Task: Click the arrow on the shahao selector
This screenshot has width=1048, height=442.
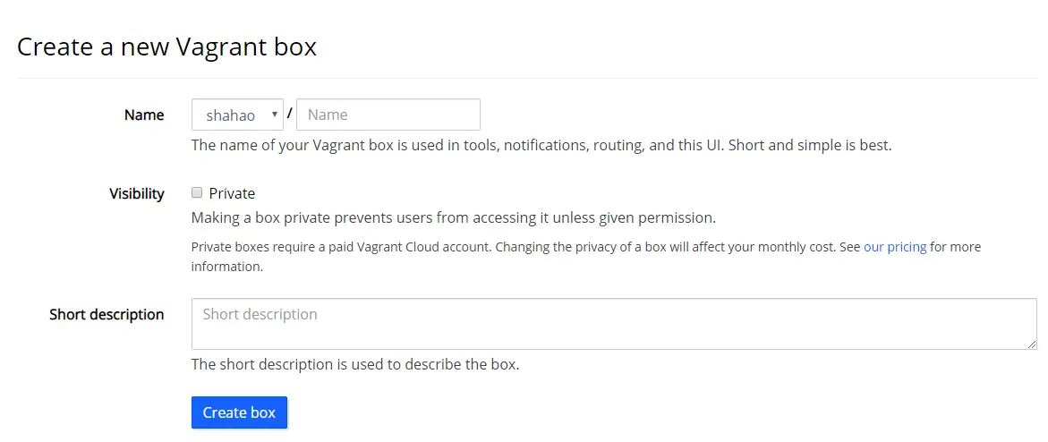Action: (274, 115)
